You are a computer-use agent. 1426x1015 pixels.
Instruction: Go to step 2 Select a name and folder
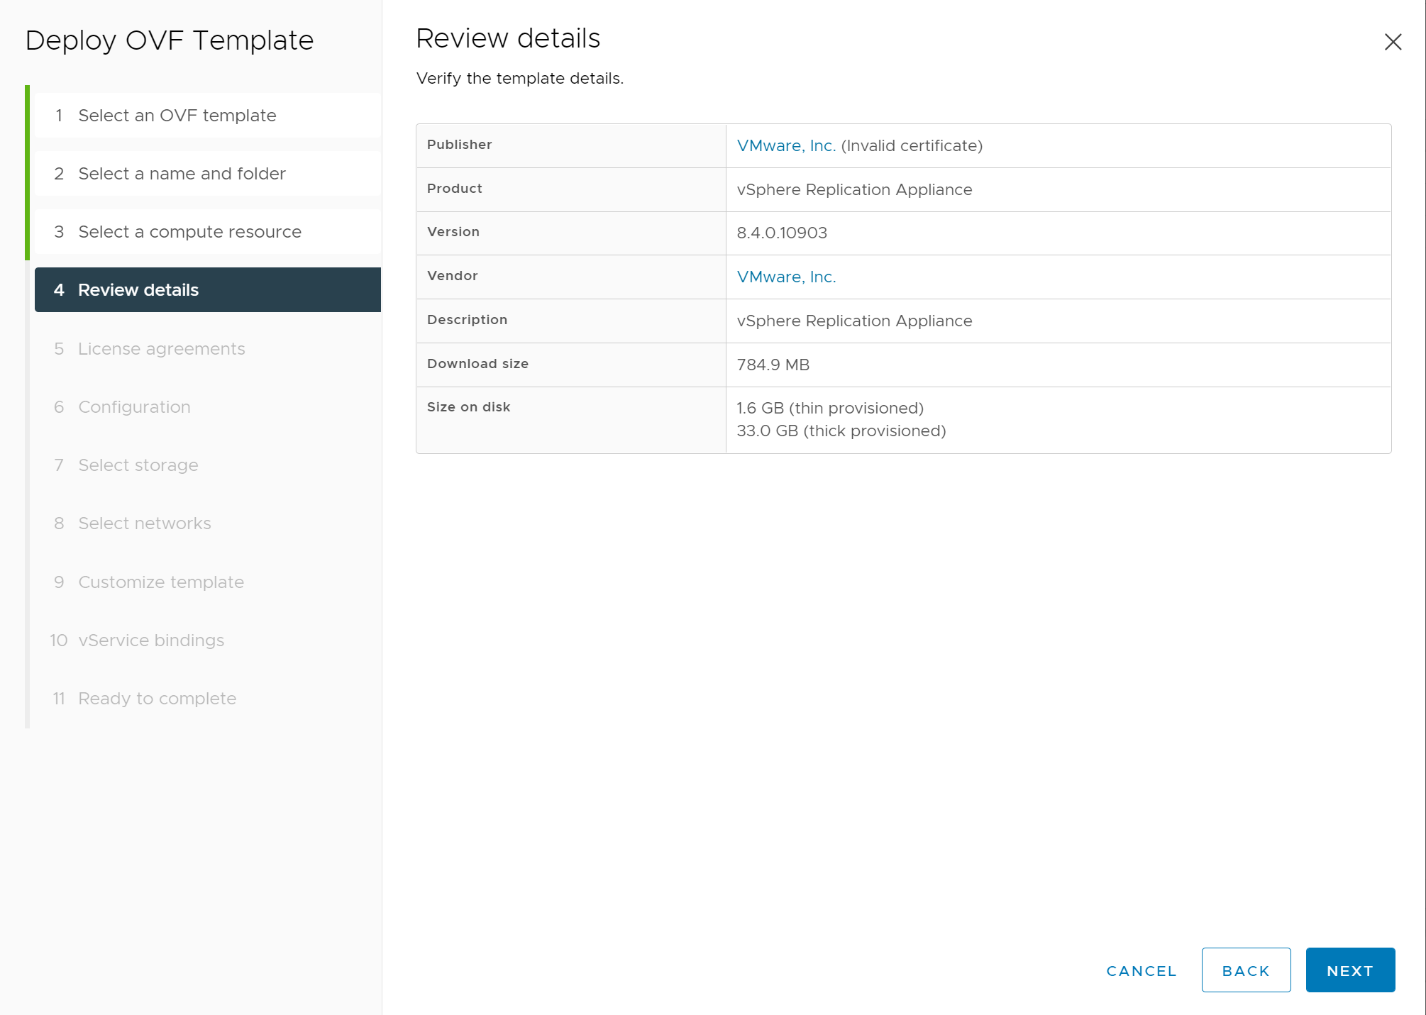(x=182, y=173)
